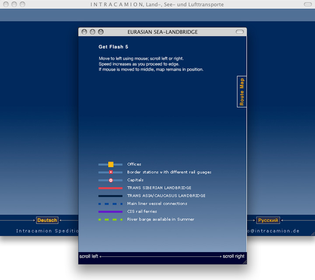
Task: Click the purple CIS rail ferries line
Action: tap(110, 211)
